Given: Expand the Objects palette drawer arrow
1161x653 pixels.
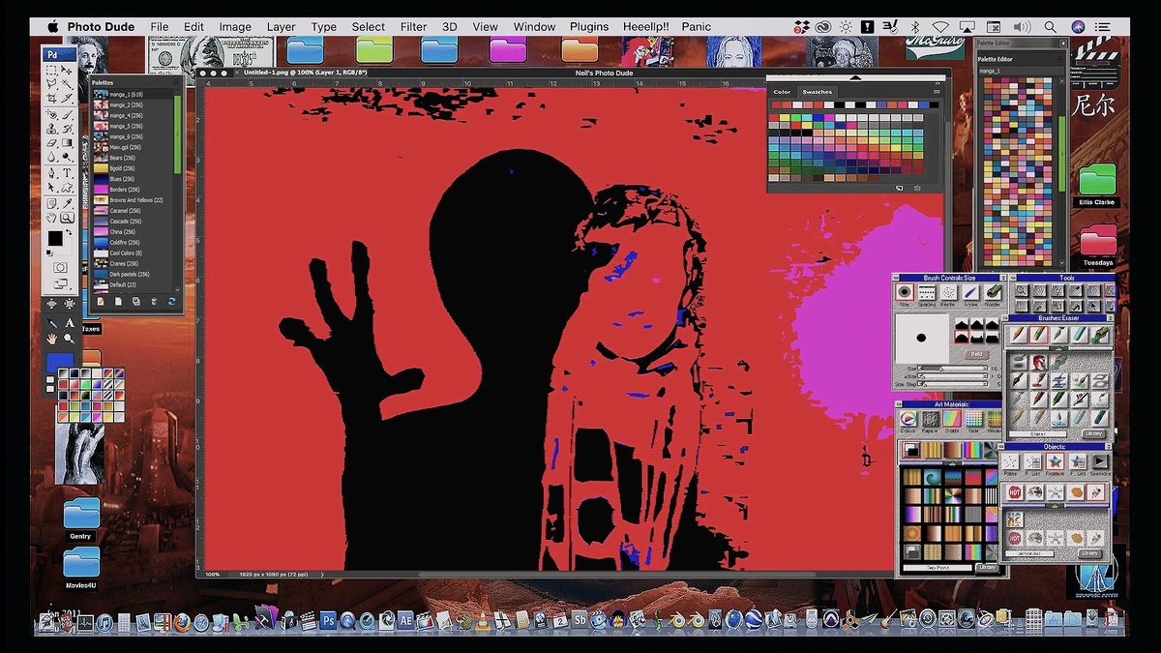Looking at the screenshot, I should pos(1055,505).
